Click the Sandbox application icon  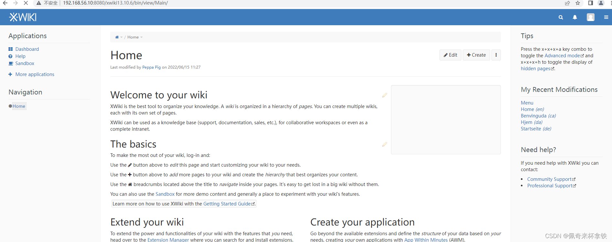(x=11, y=63)
